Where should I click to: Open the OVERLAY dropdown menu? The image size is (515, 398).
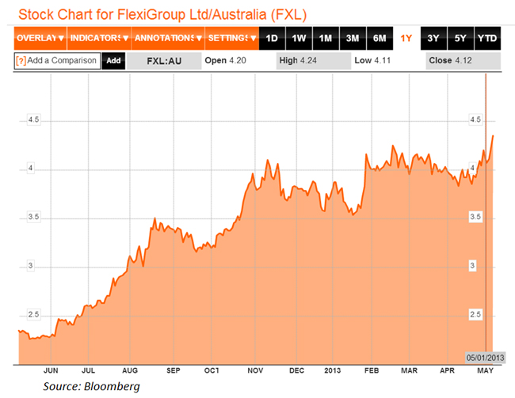tap(40, 38)
